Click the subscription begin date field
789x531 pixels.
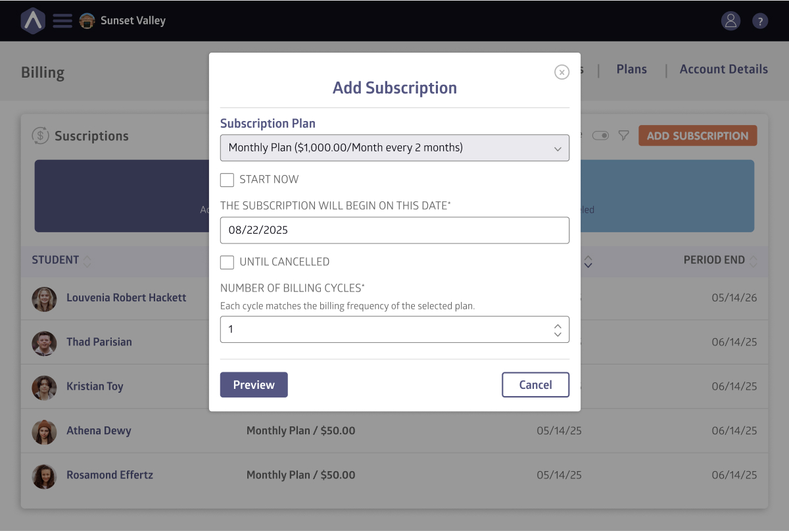pyautogui.click(x=394, y=230)
